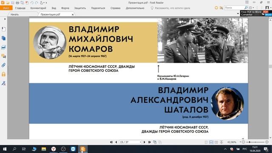
Task: Open TeamViewer from the taskbar
Action: click(x=73, y=149)
